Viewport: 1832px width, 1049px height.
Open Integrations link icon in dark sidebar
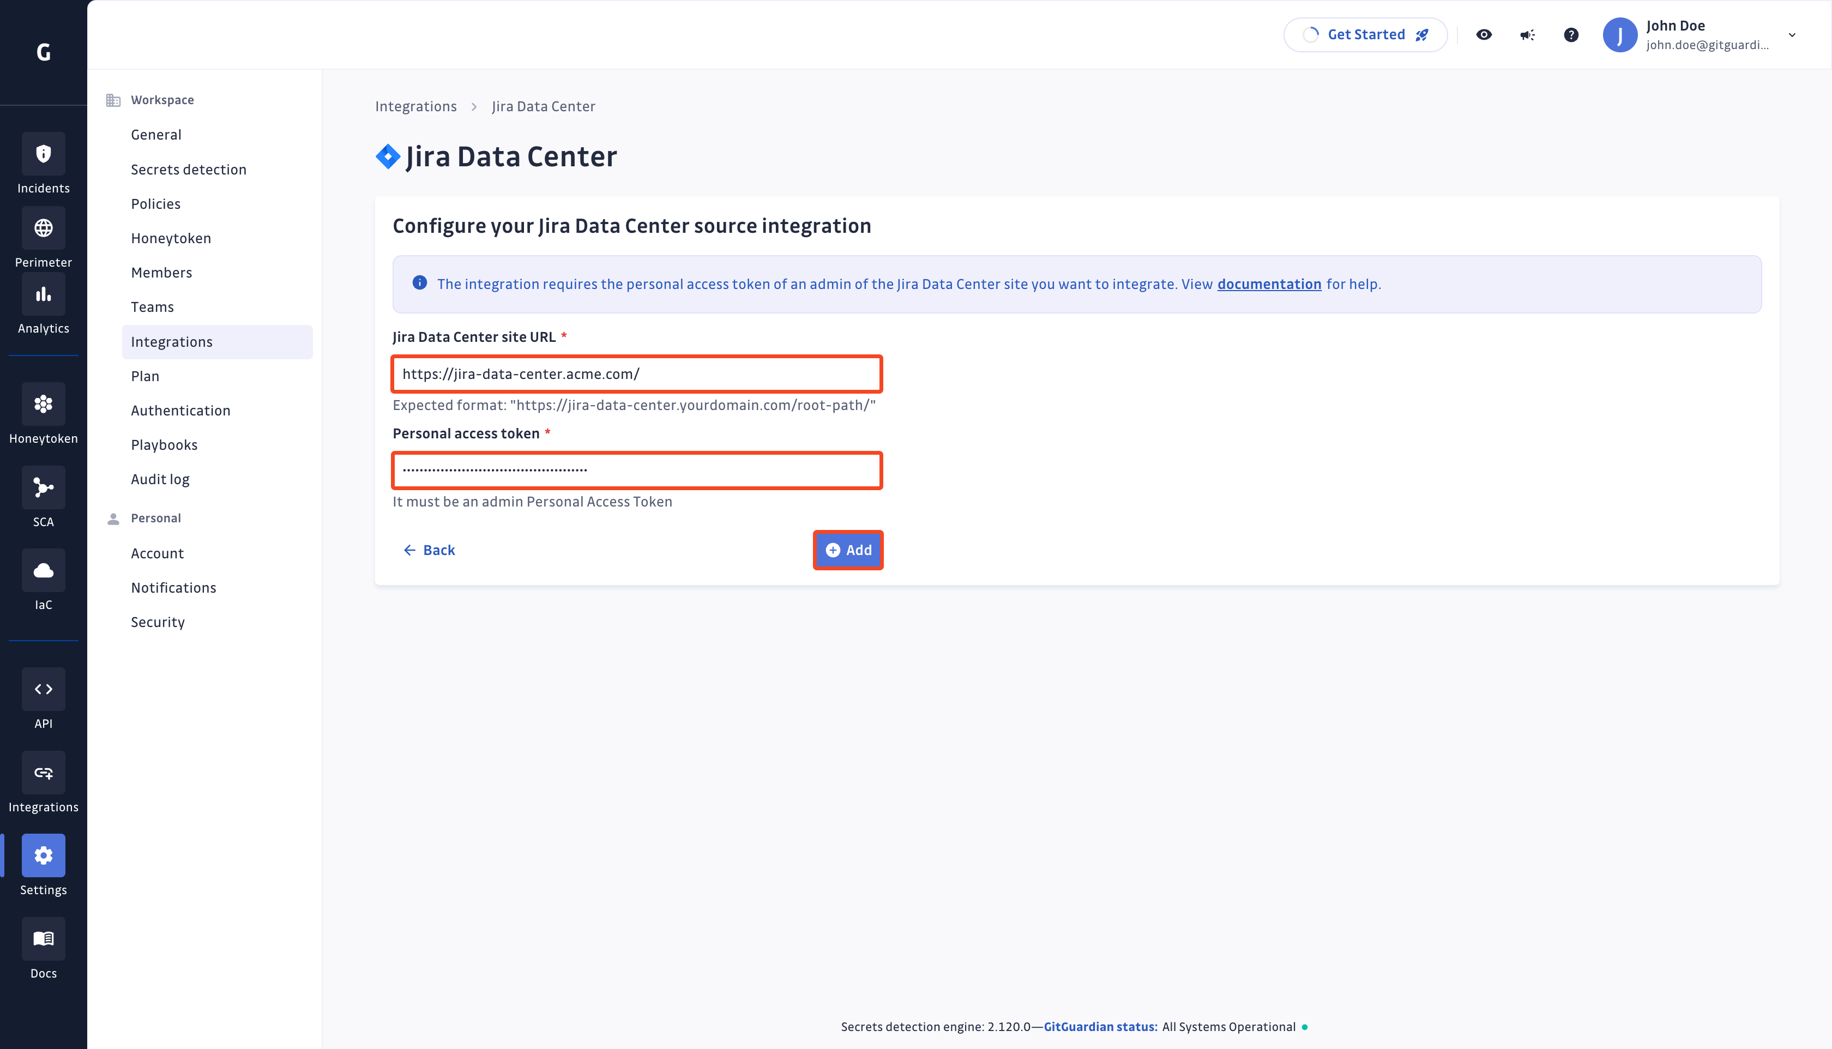pyautogui.click(x=43, y=773)
